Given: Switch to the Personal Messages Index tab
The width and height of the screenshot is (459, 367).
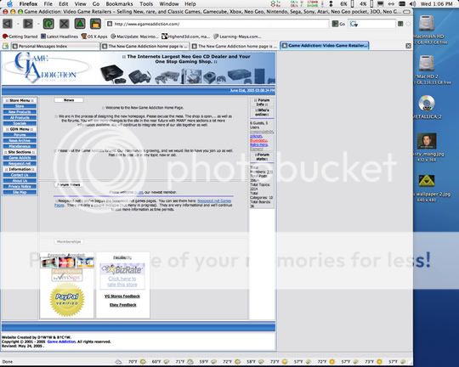Looking at the screenshot, I should click(55, 46).
